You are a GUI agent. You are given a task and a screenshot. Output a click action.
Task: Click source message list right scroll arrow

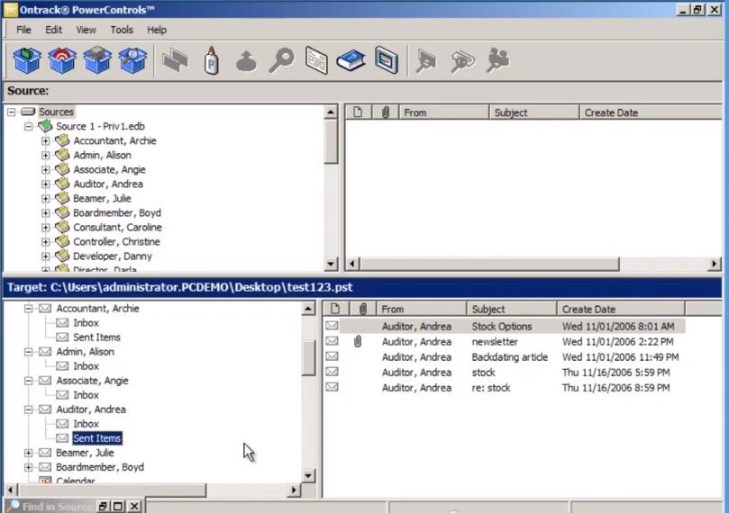click(x=714, y=264)
